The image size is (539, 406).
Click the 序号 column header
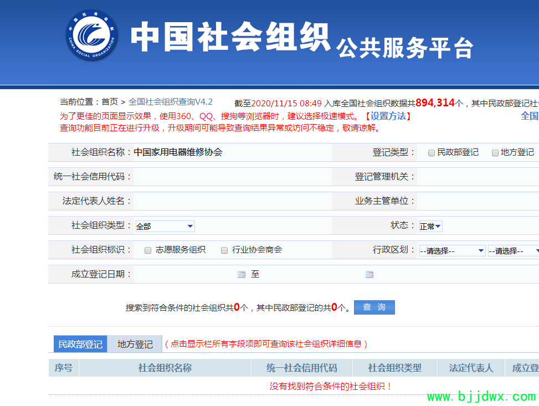(64, 368)
